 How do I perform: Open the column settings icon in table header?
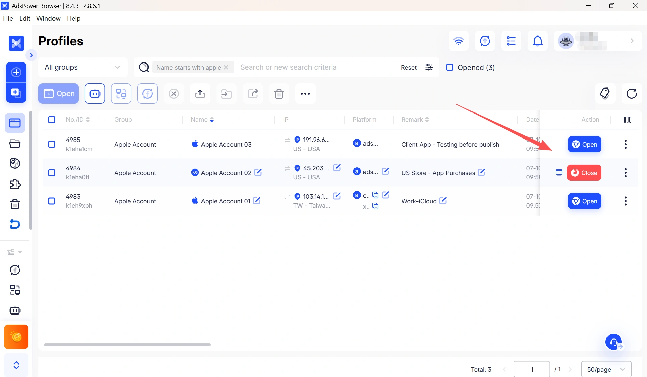coord(628,120)
